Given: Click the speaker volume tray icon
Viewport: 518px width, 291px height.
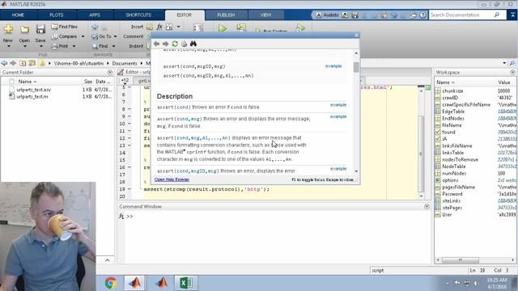Looking at the screenshot, I should point(476,283).
